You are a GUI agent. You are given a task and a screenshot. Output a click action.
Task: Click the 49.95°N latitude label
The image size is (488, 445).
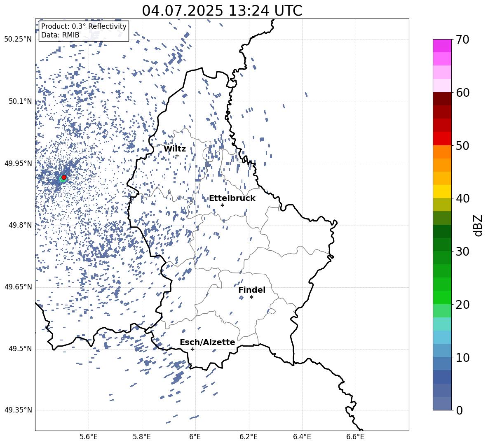[18, 163]
